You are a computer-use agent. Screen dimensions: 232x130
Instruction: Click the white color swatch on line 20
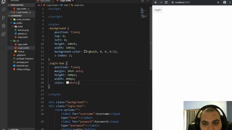coord(67,83)
